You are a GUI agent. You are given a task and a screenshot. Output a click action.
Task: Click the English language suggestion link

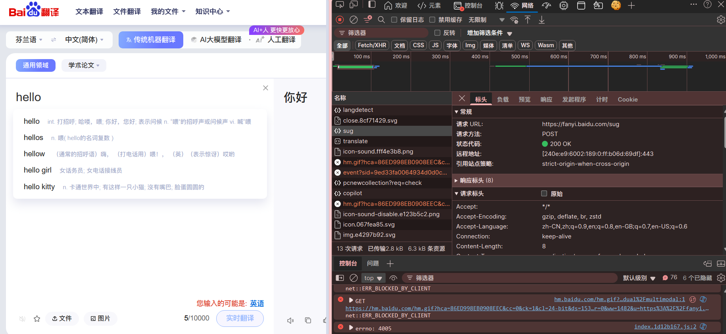257,303
